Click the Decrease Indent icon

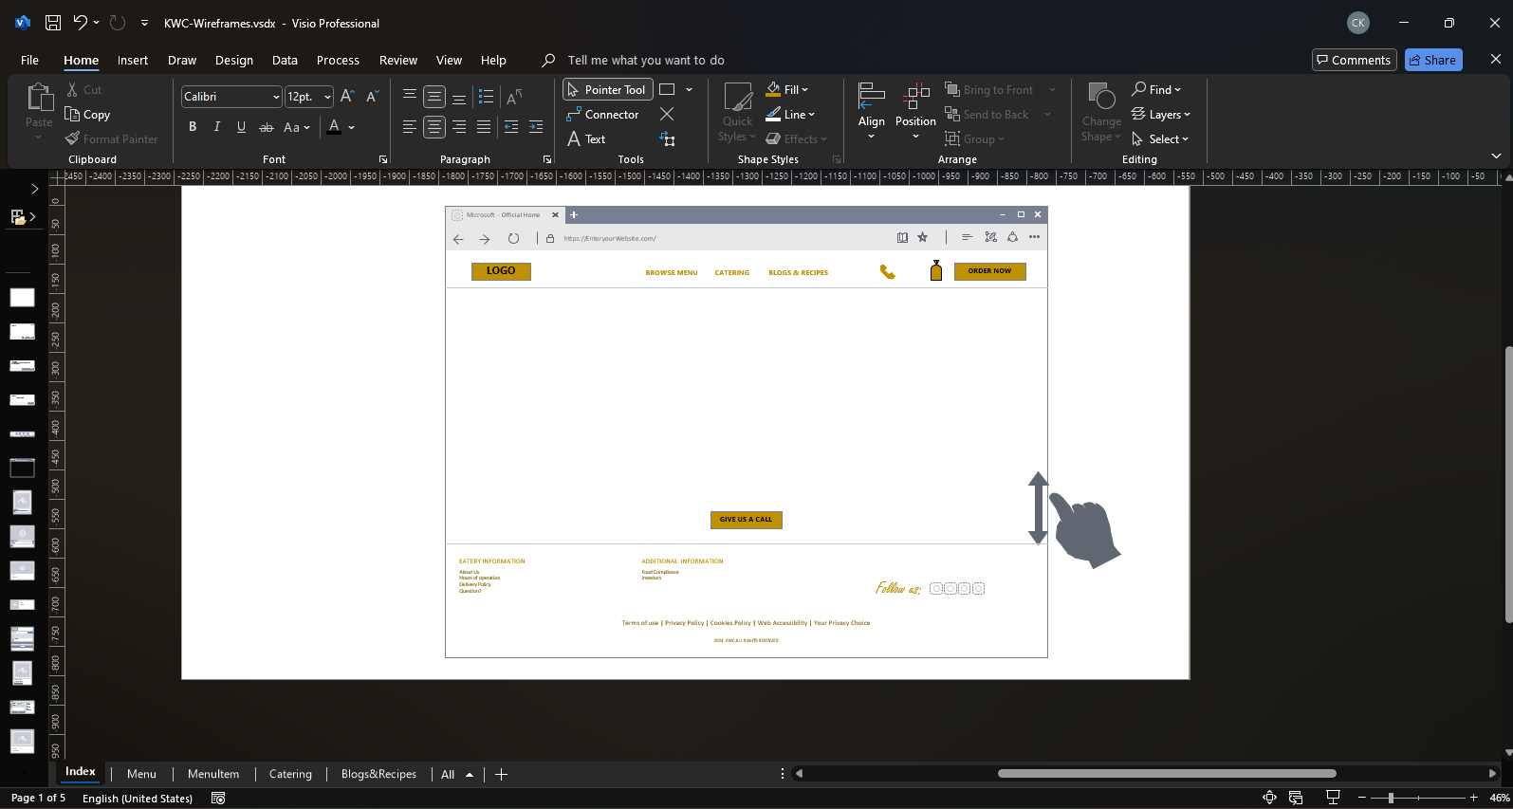[511, 126]
